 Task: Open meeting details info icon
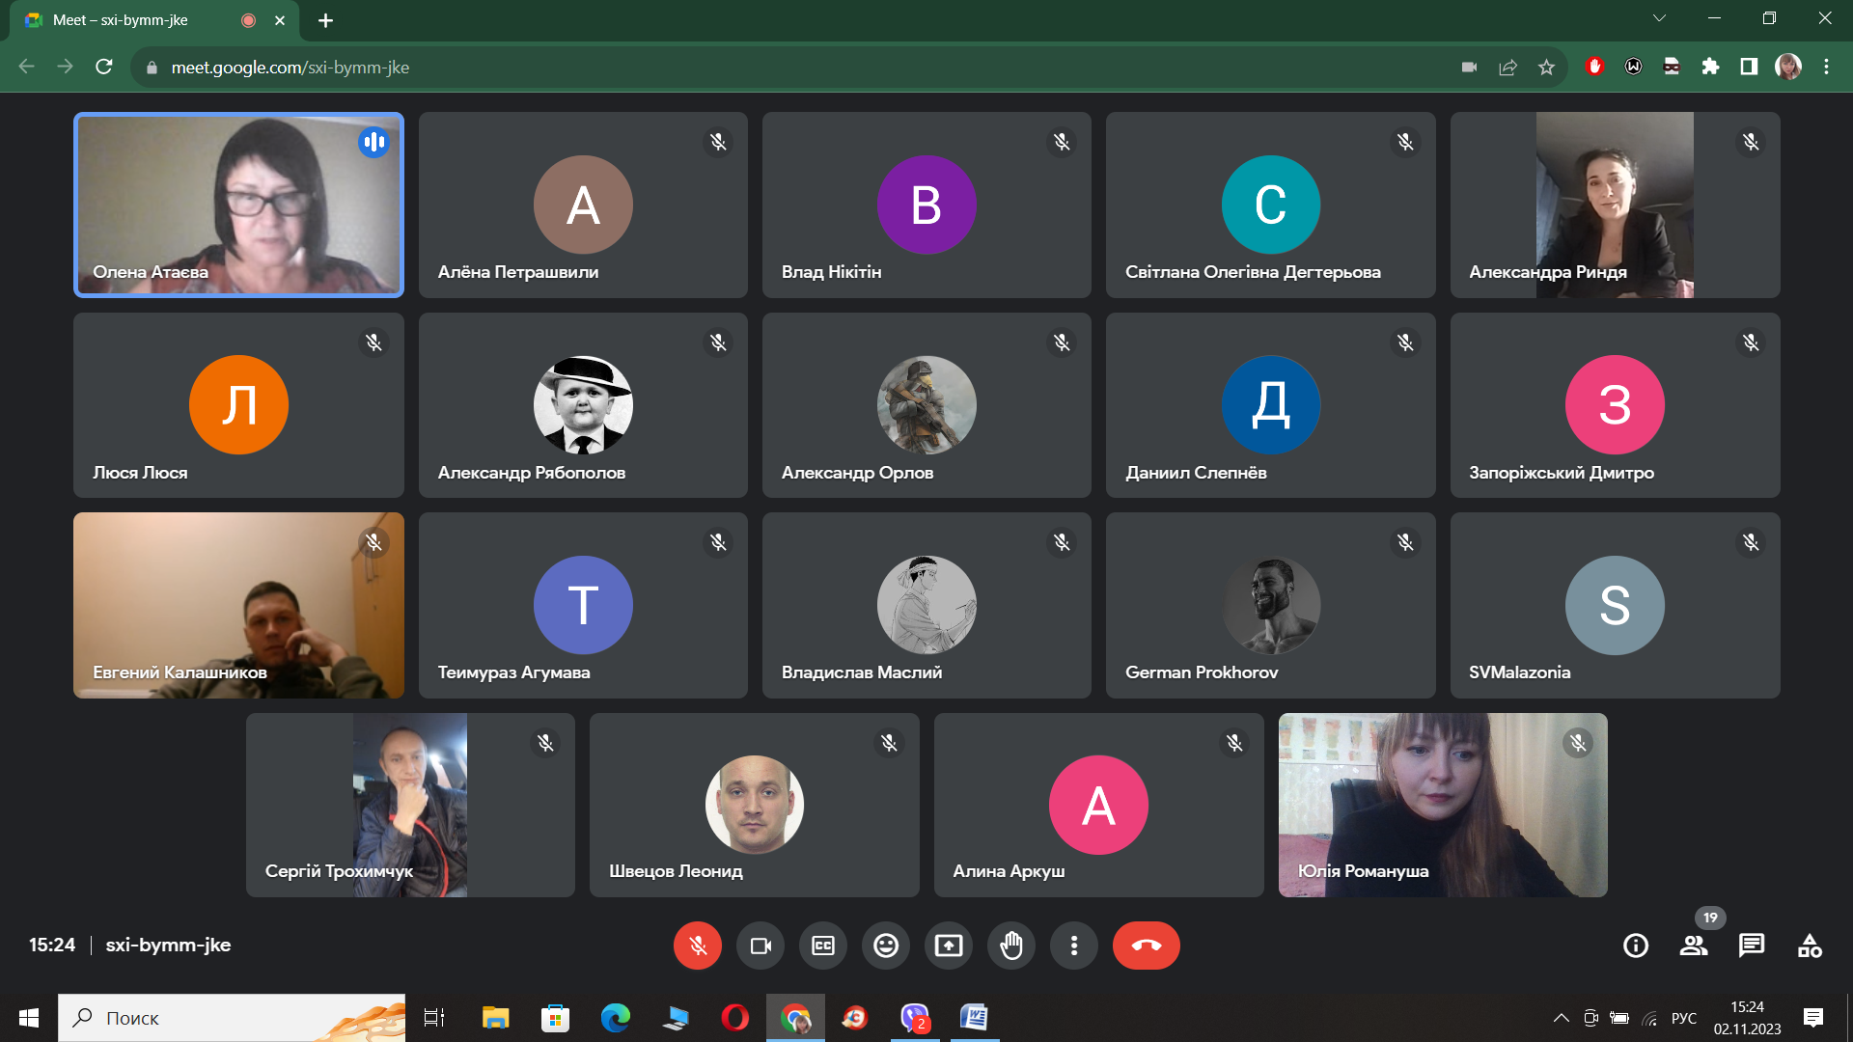tap(1636, 946)
